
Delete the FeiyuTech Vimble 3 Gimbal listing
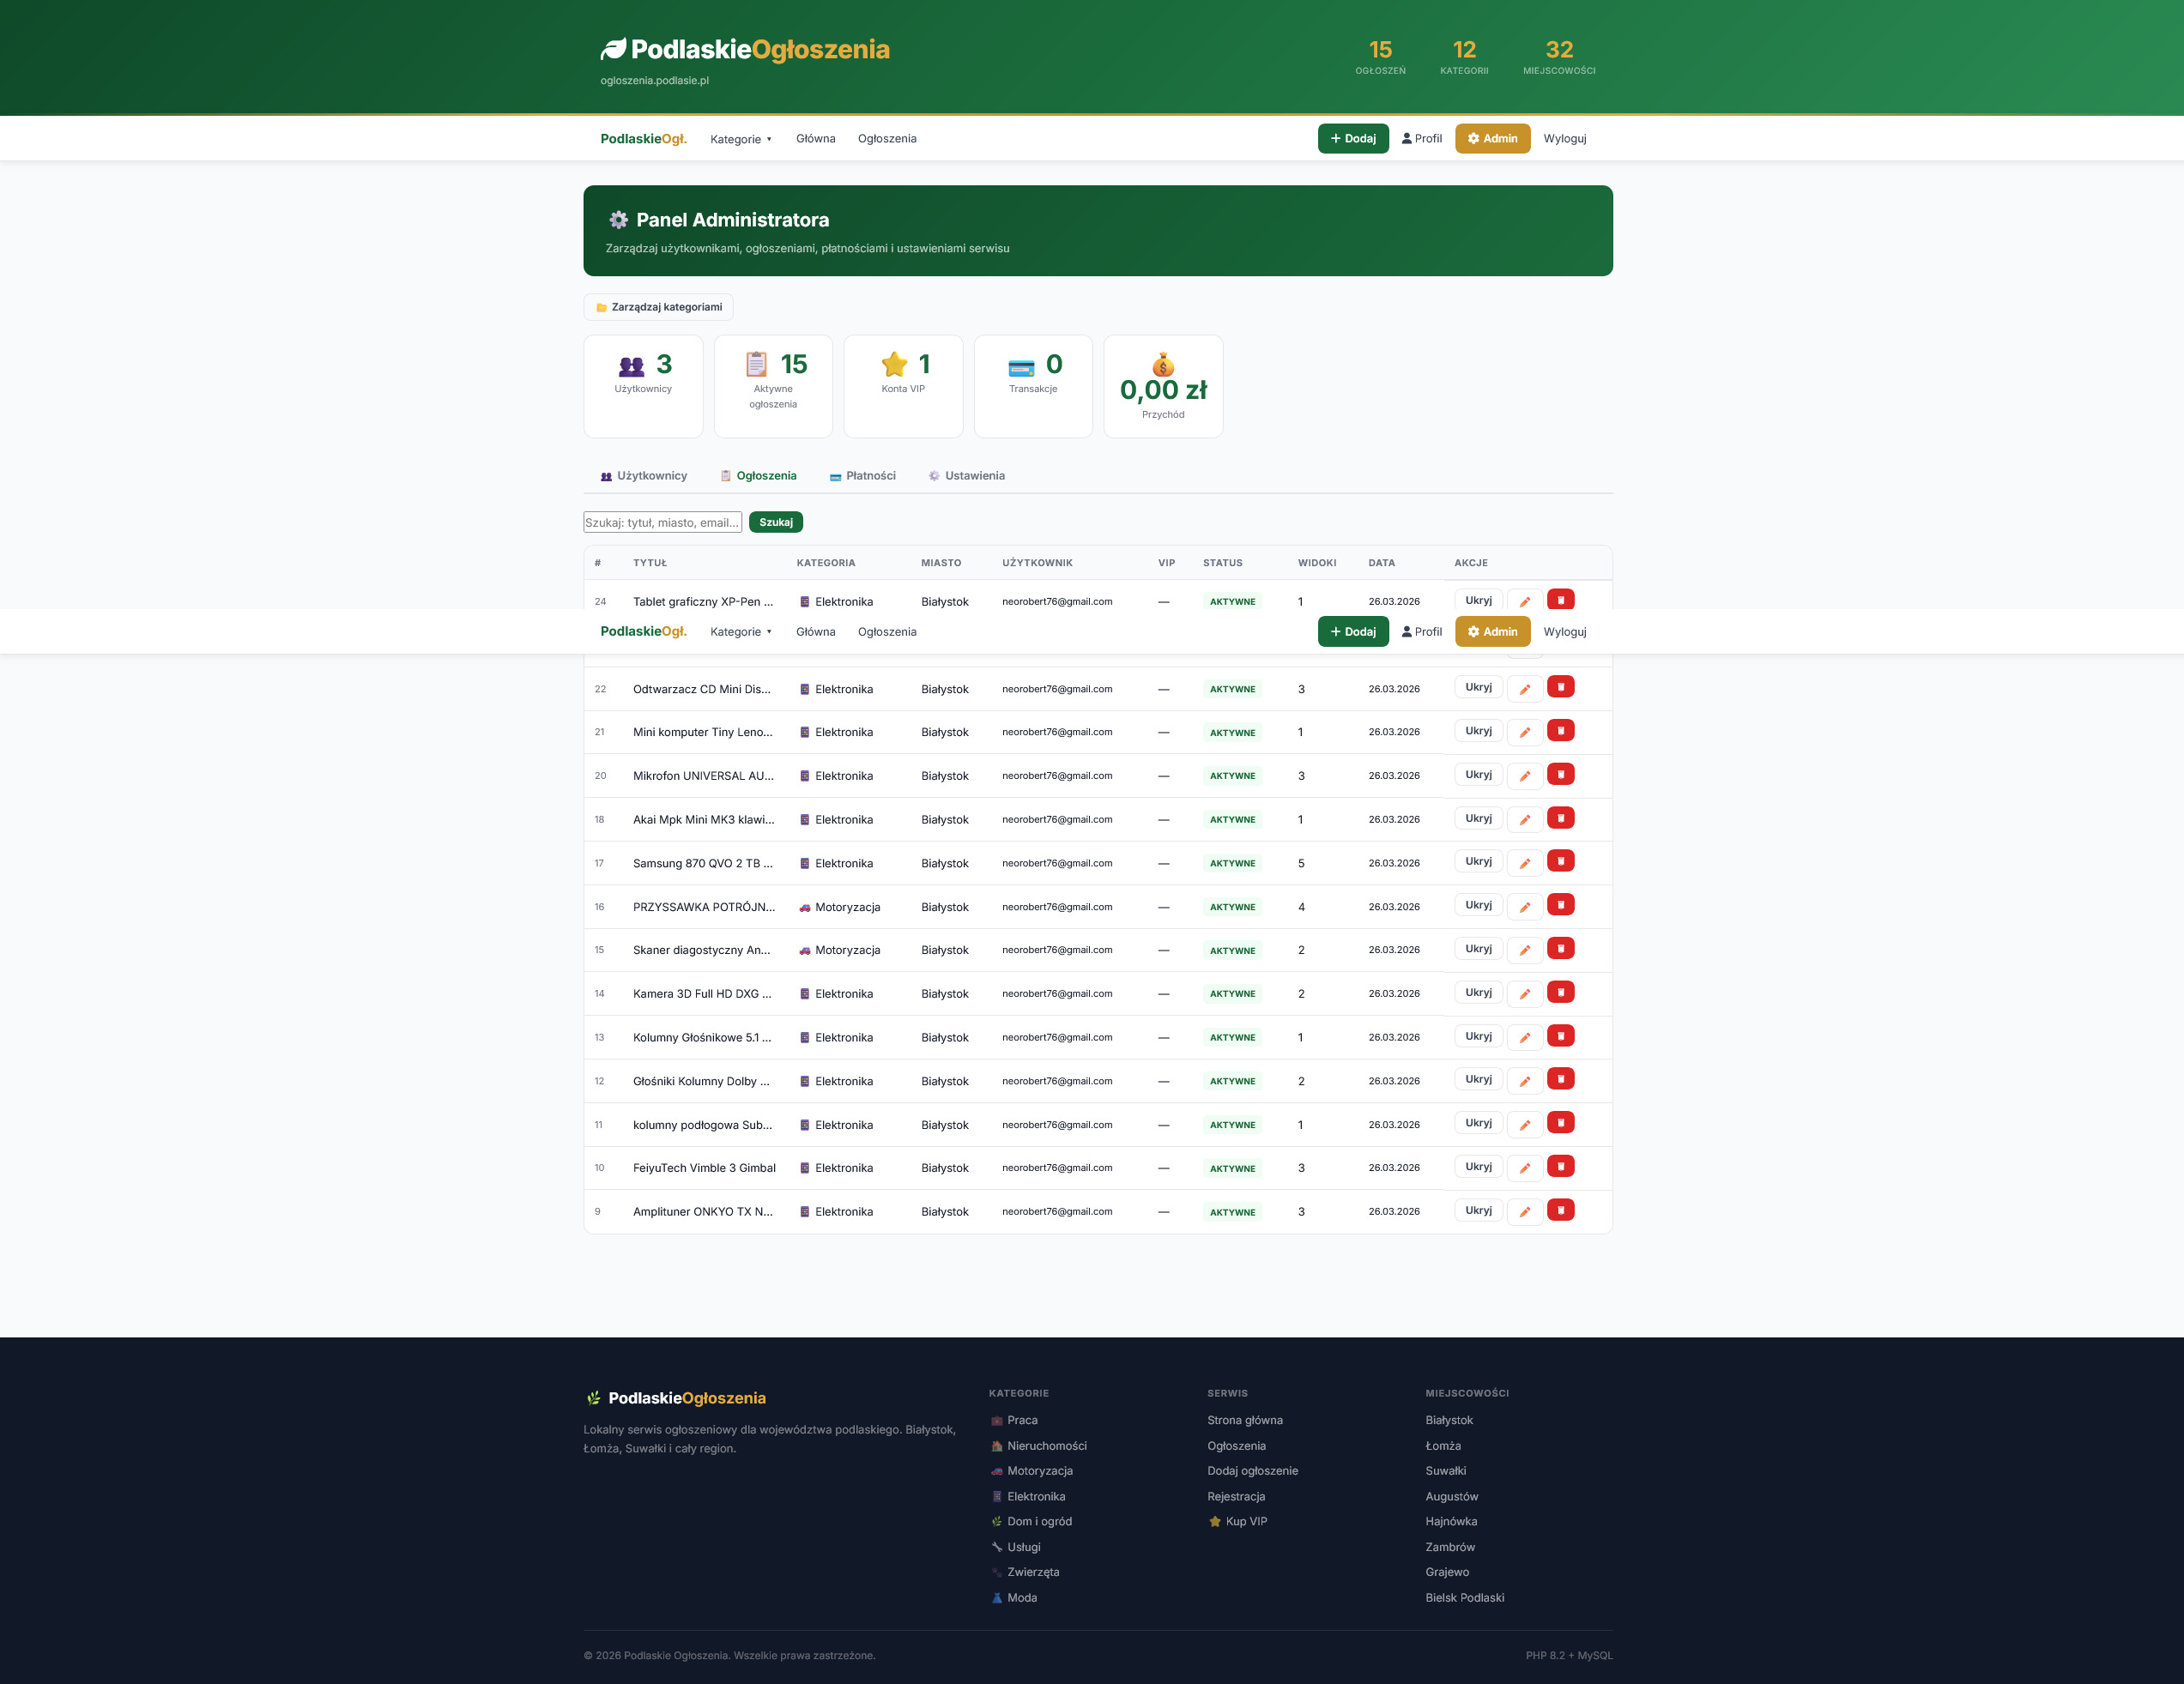point(1560,1167)
